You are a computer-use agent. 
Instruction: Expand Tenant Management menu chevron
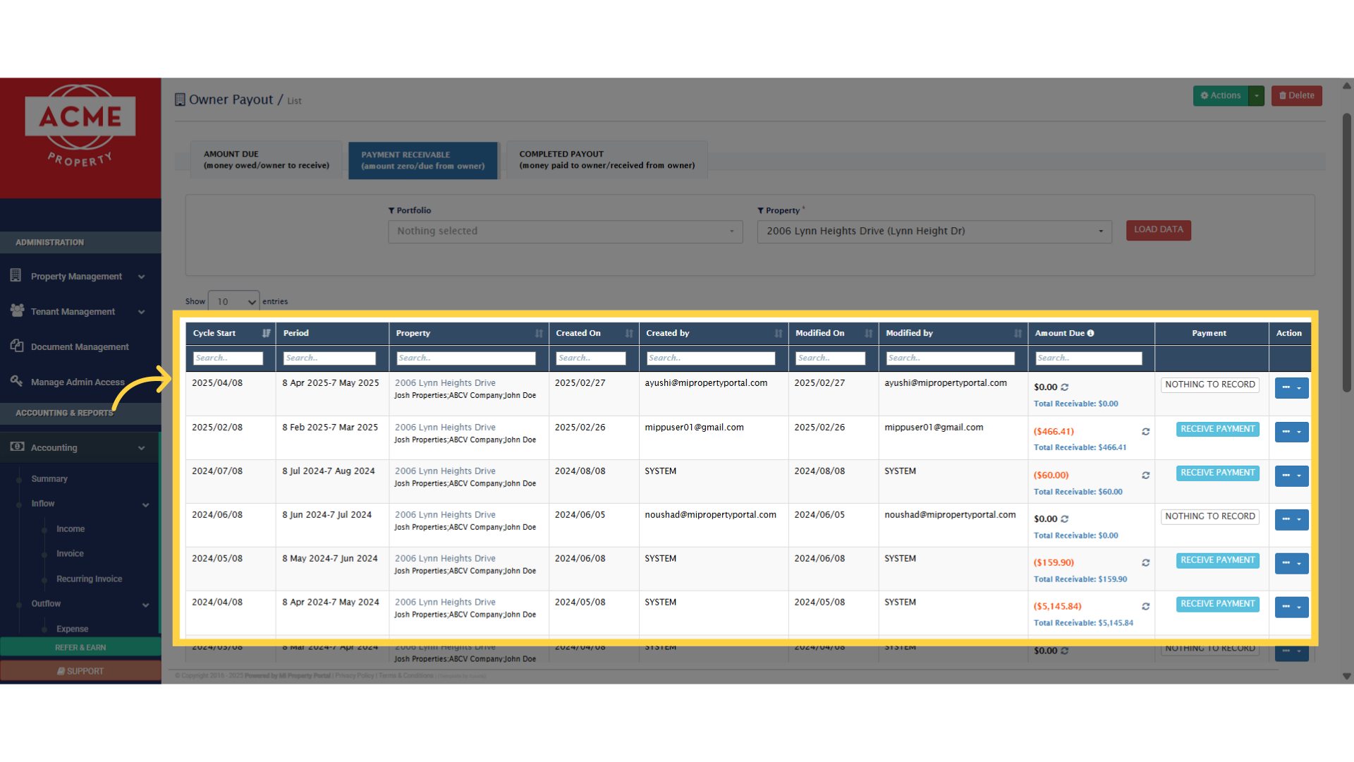pos(142,312)
